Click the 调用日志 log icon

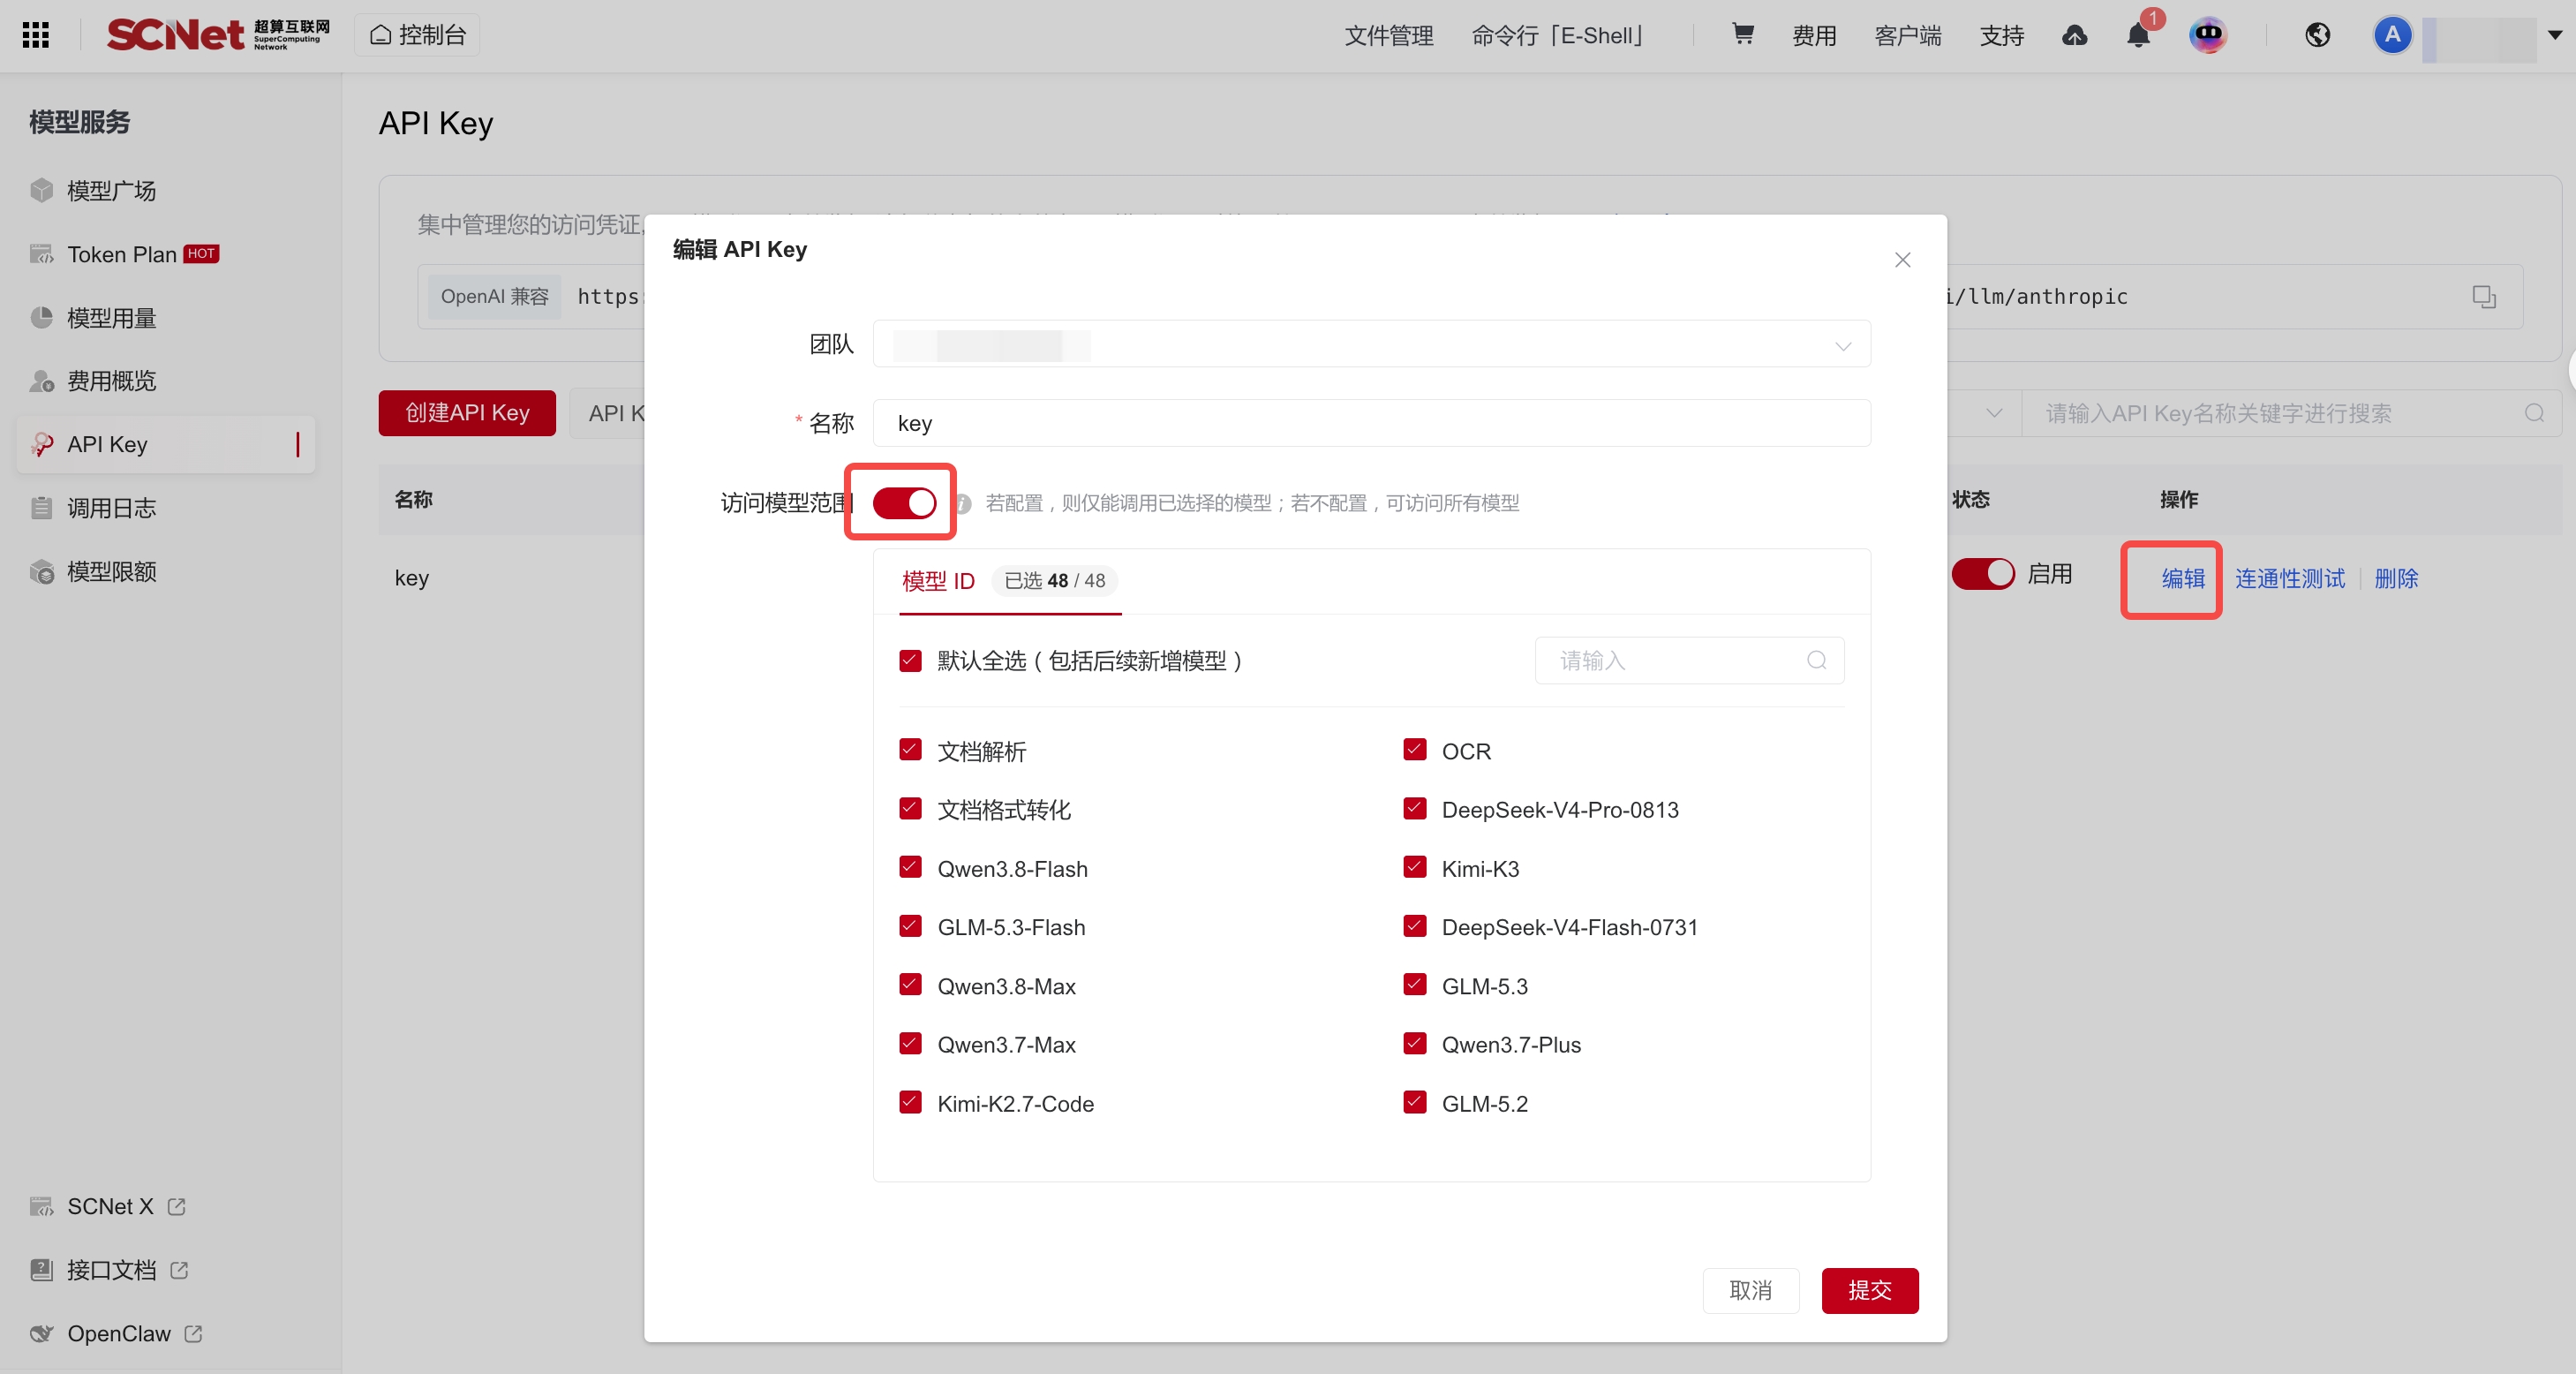(41, 508)
